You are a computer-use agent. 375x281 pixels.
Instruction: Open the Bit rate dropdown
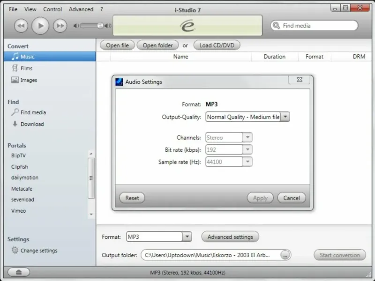[247, 149]
